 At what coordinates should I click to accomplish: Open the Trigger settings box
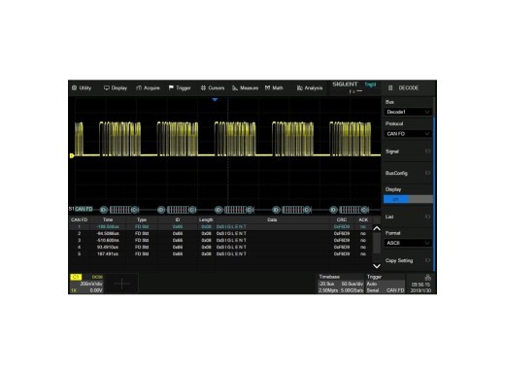[386, 284]
